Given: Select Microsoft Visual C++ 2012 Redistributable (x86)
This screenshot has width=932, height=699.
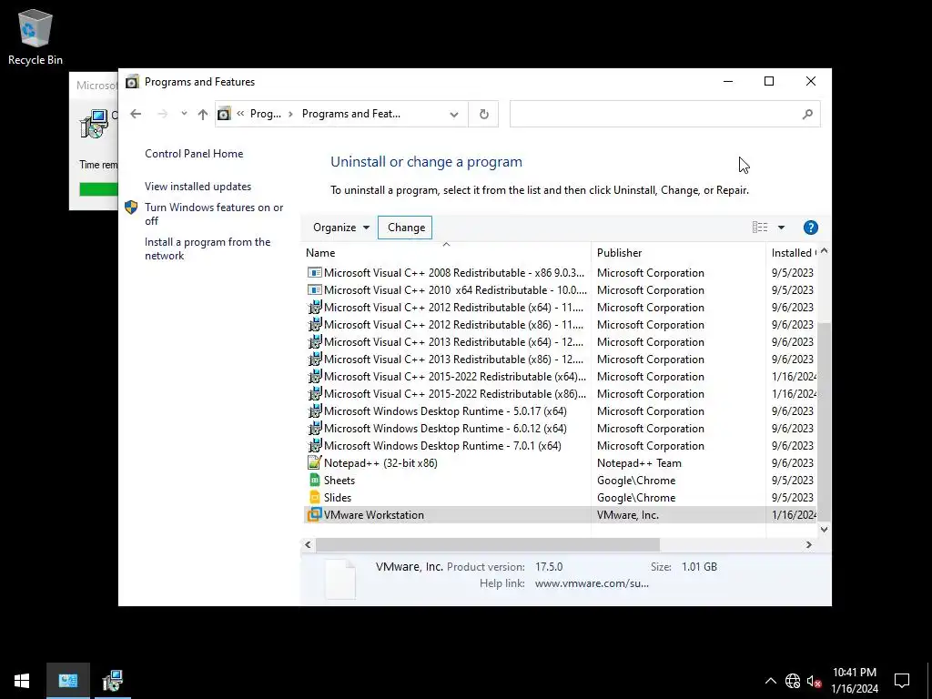Looking at the screenshot, I should click(x=560, y=325).
